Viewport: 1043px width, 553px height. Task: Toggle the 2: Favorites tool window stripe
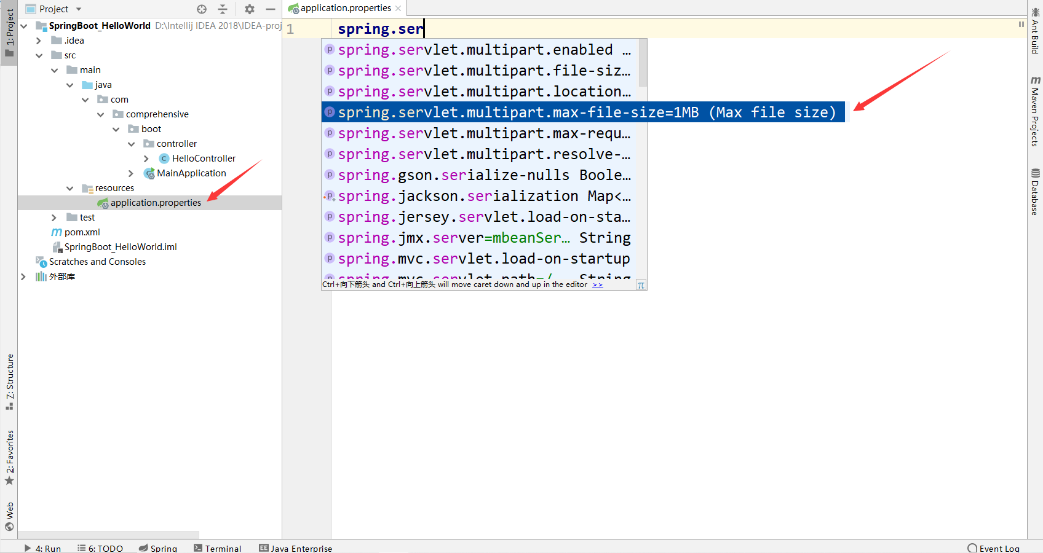coord(9,458)
